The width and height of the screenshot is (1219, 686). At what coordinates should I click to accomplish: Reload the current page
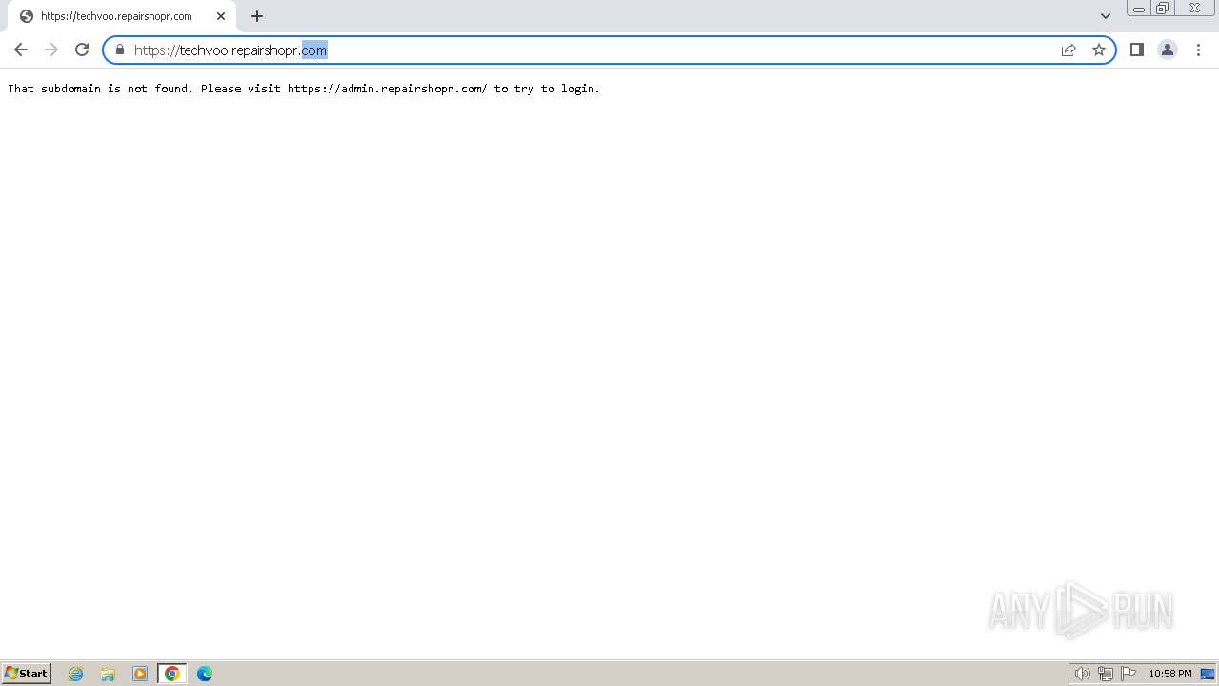82,50
